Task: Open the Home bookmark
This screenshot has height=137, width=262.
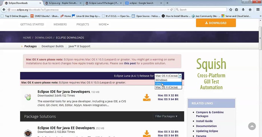Action: 65,16
